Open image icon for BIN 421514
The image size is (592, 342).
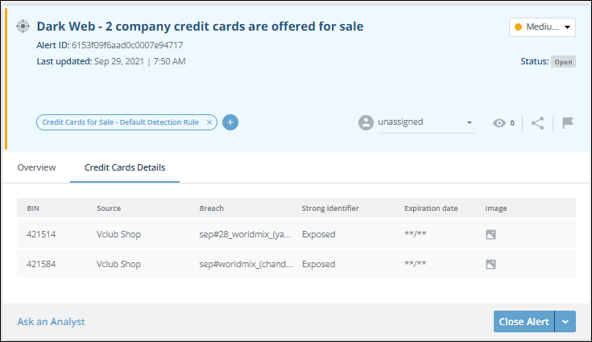coord(491,235)
